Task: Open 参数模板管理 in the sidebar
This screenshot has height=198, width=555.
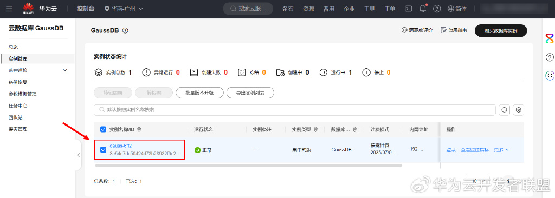Action: (23, 94)
